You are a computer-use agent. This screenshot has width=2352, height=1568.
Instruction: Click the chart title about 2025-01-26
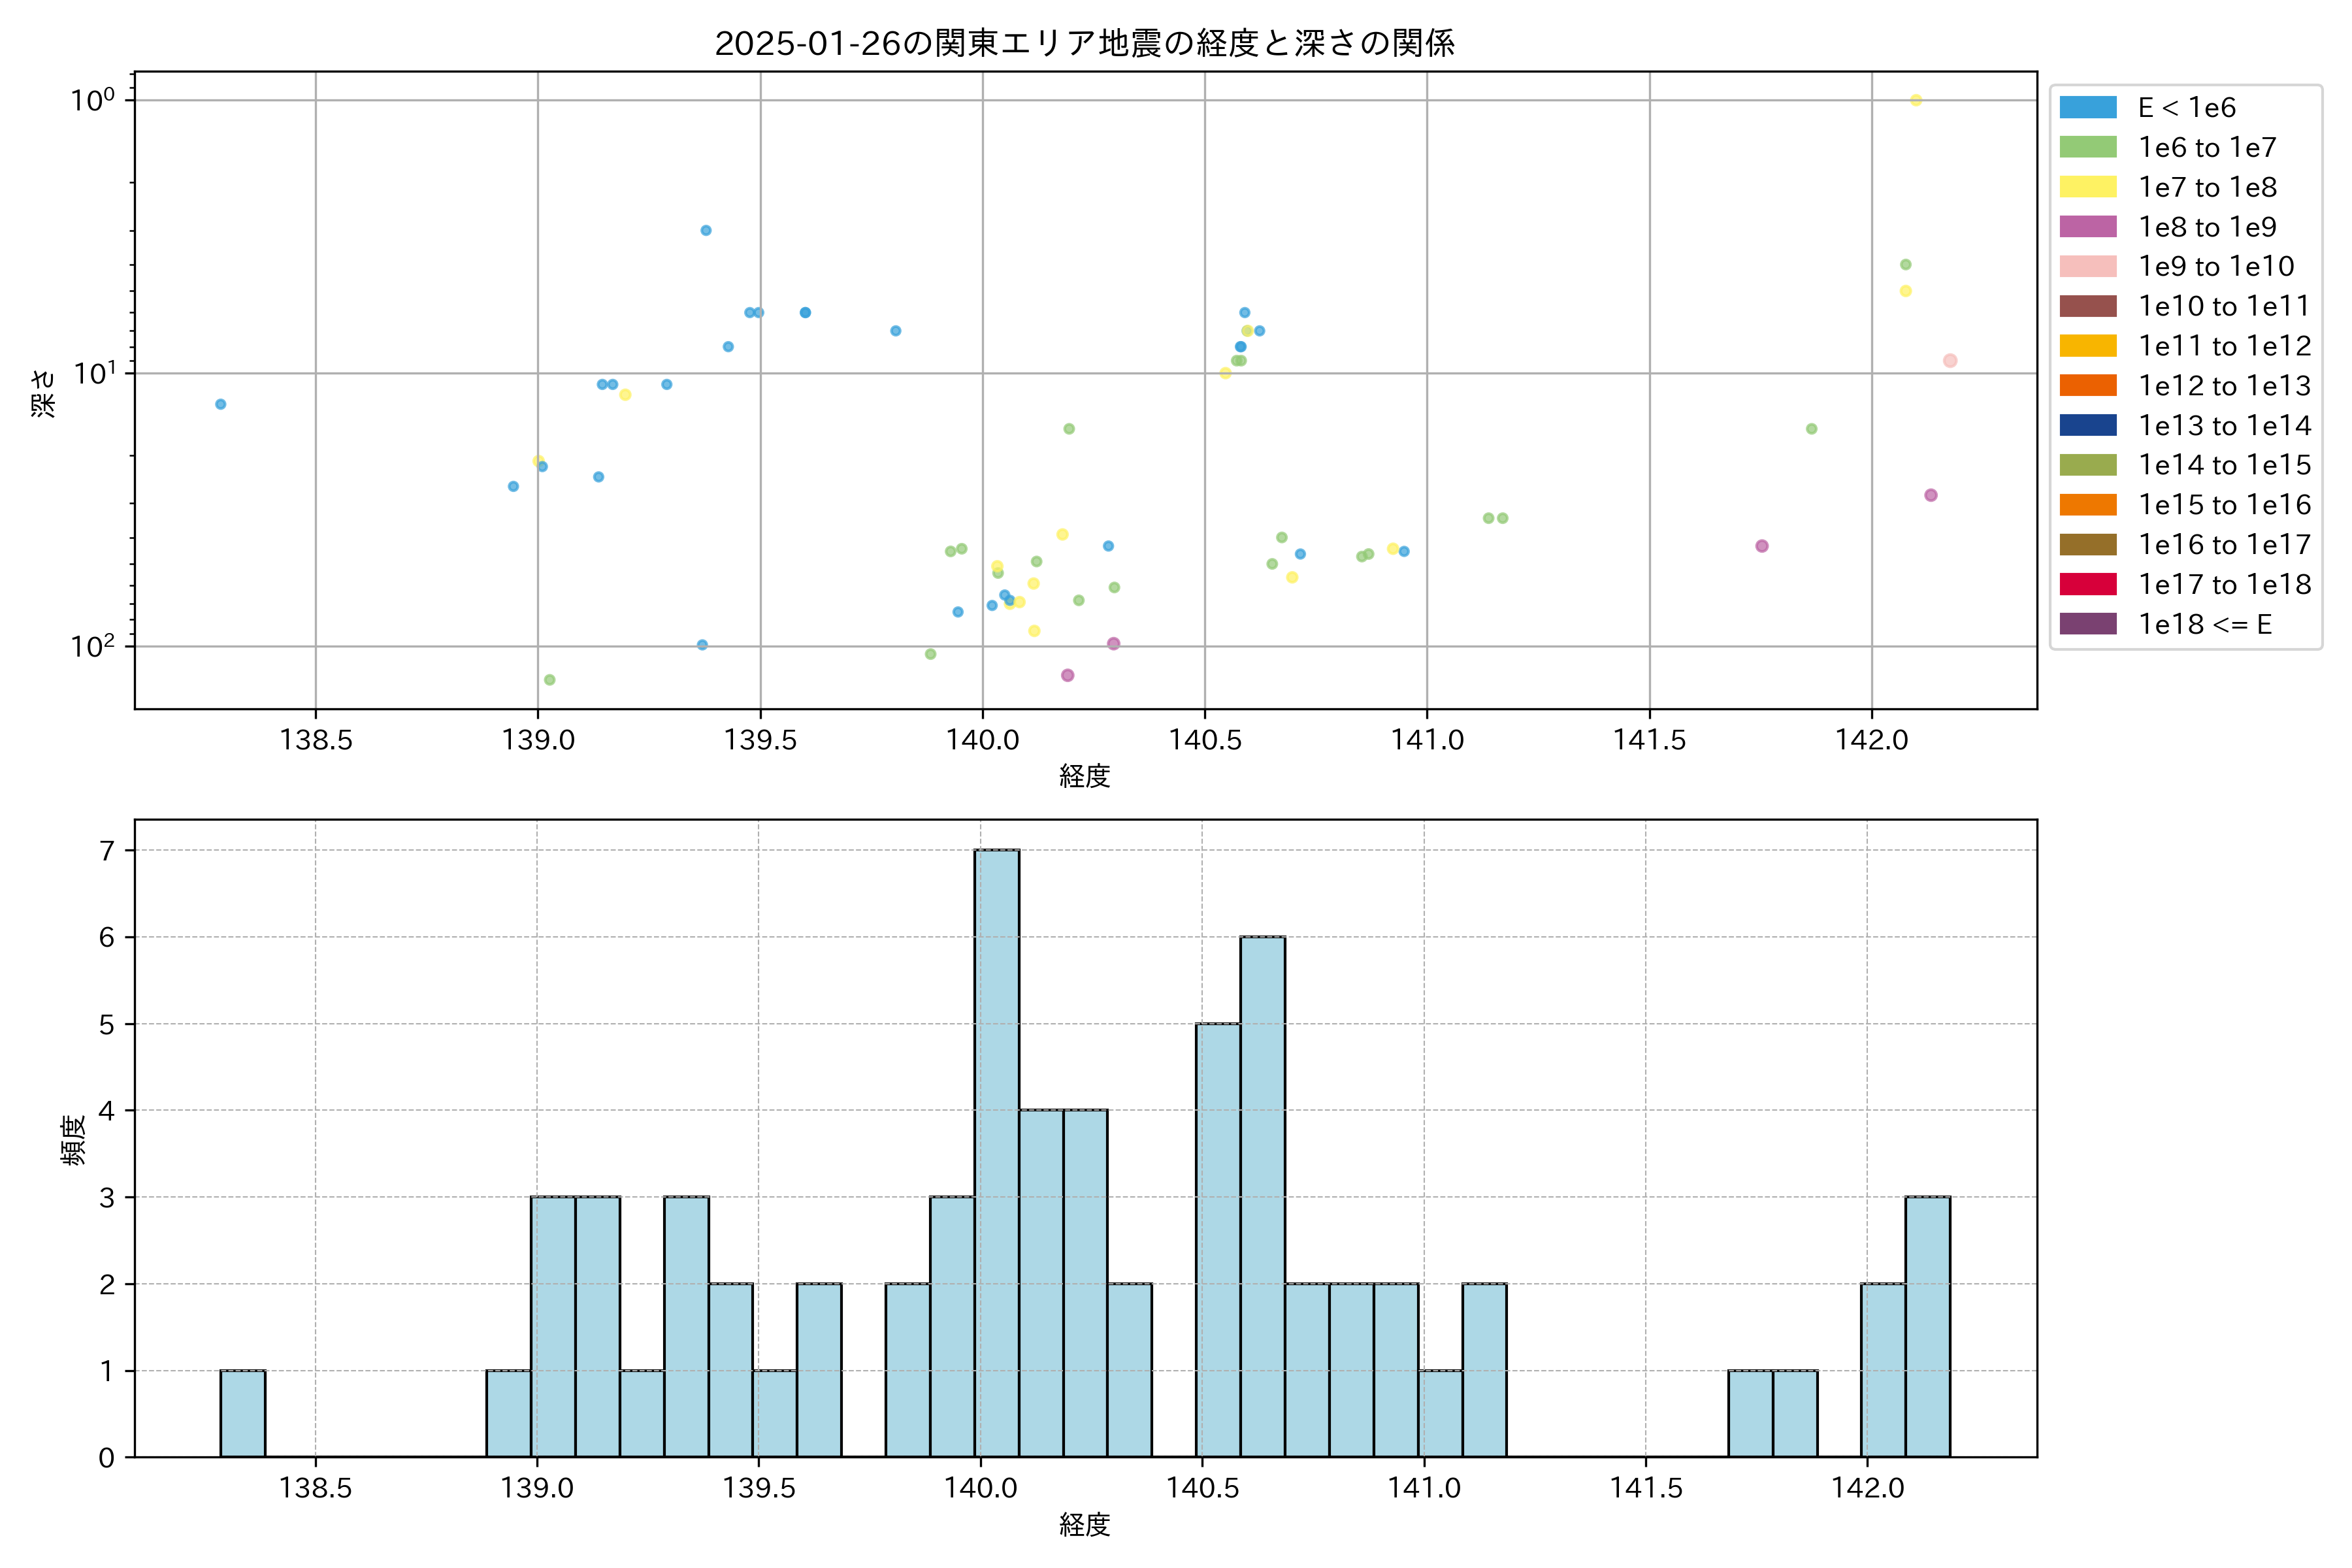1084,43
